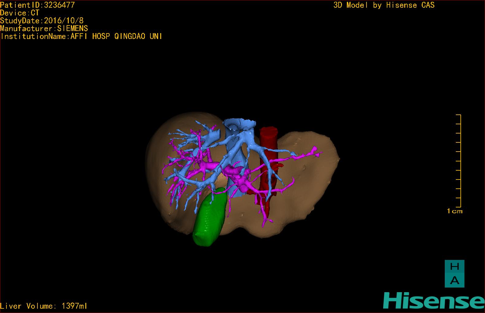
Task: Click the '1cm' scale label
Action: [x=455, y=211]
